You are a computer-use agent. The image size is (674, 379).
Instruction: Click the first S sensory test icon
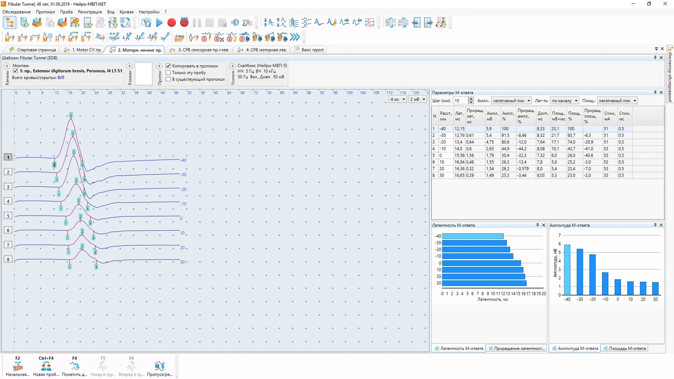click(22, 37)
